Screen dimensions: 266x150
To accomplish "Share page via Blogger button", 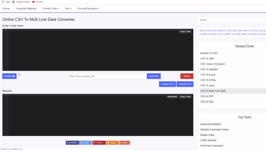I will (112, 142).
